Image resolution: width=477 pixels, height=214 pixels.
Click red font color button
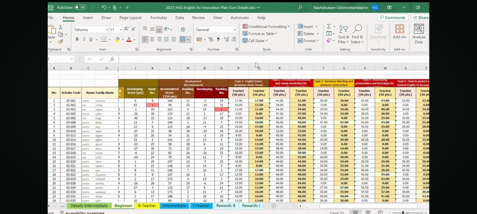coord(129,40)
